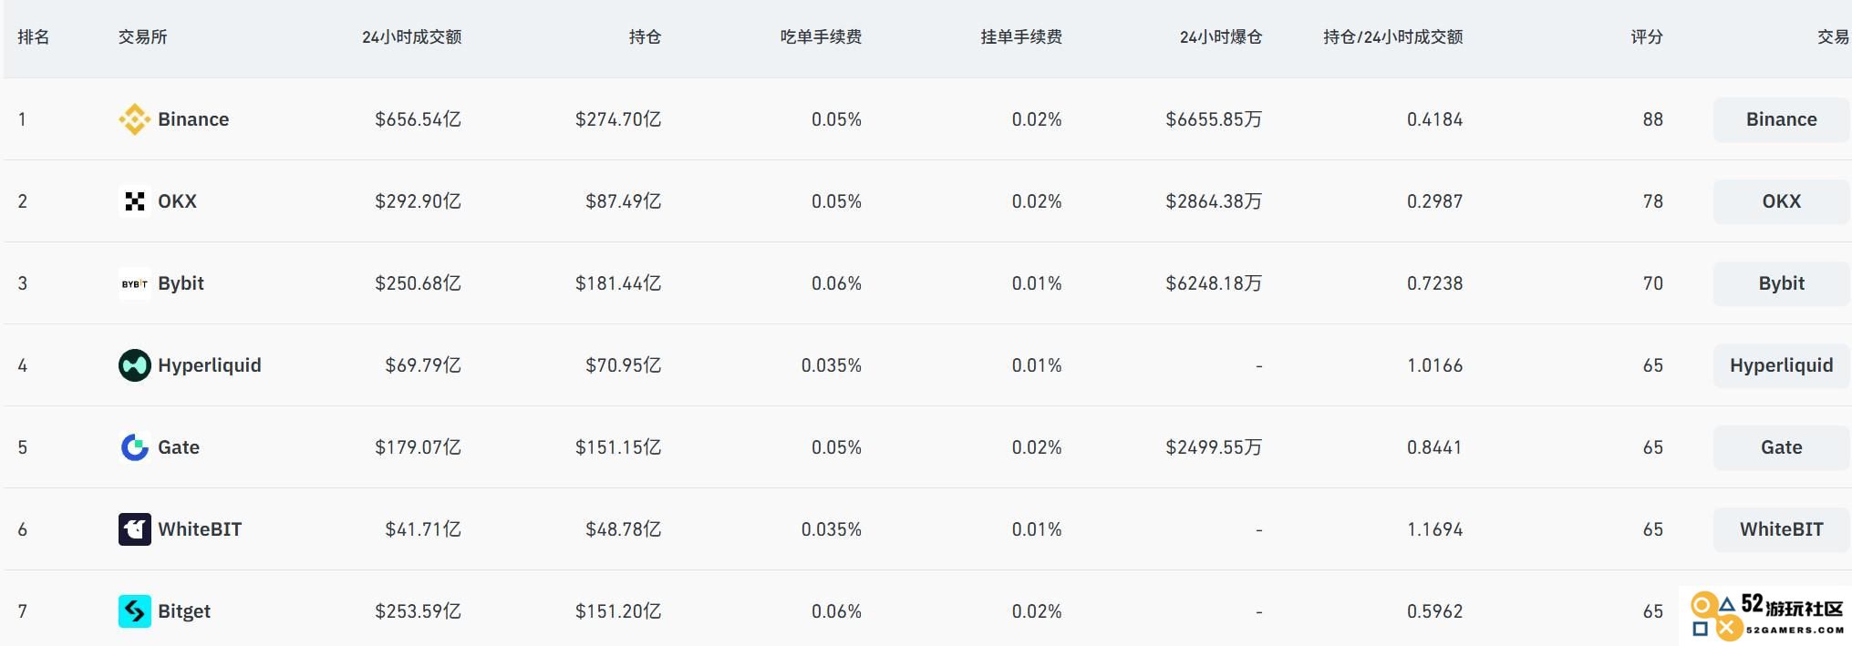Sort by 24小时成交额 column header

pos(411,37)
